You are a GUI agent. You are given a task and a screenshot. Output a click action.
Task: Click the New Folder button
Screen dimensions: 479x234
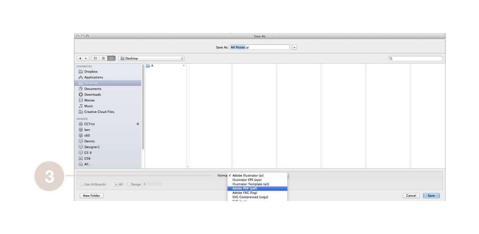click(91, 196)
